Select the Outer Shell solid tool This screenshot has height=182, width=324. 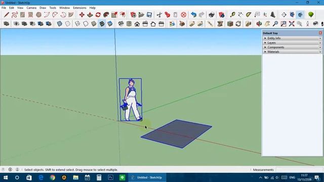pos(7,24)
